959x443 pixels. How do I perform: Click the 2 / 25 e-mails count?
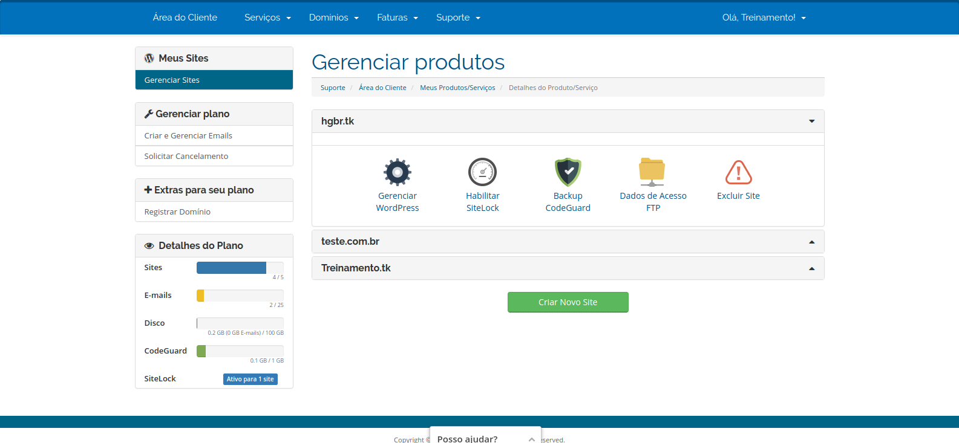coord(277,305)
